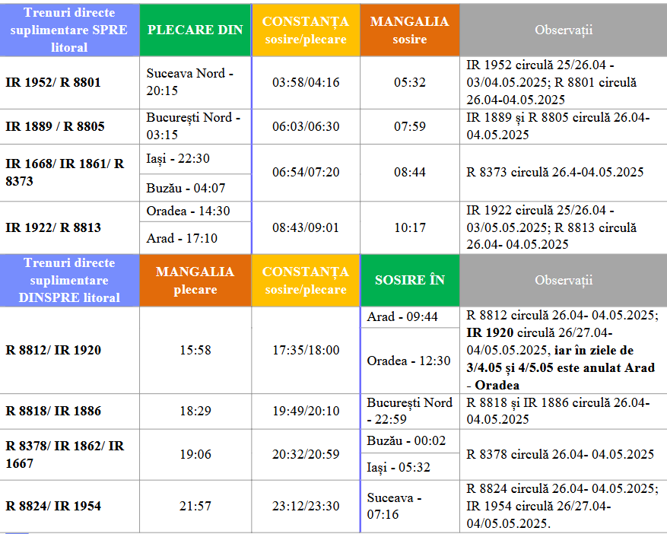Click the IR 1889 / R 8805 train row
The image size is (667, 534).
[55, 126]
